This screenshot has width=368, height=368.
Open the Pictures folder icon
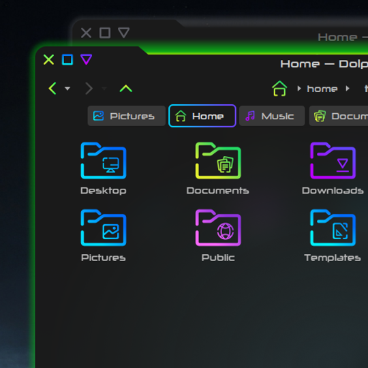coord(104,228)
